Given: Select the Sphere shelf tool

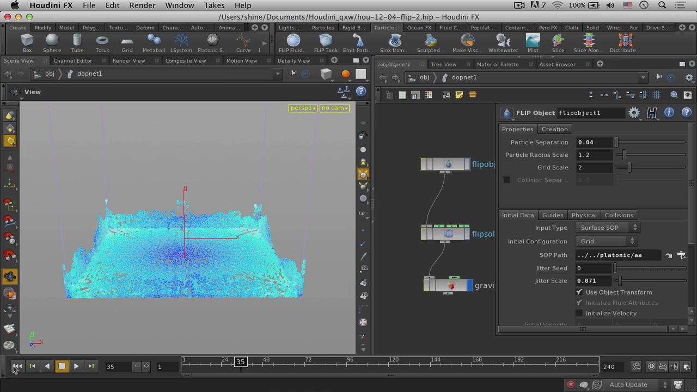Looking at the screenshot, I should [52, 43].
